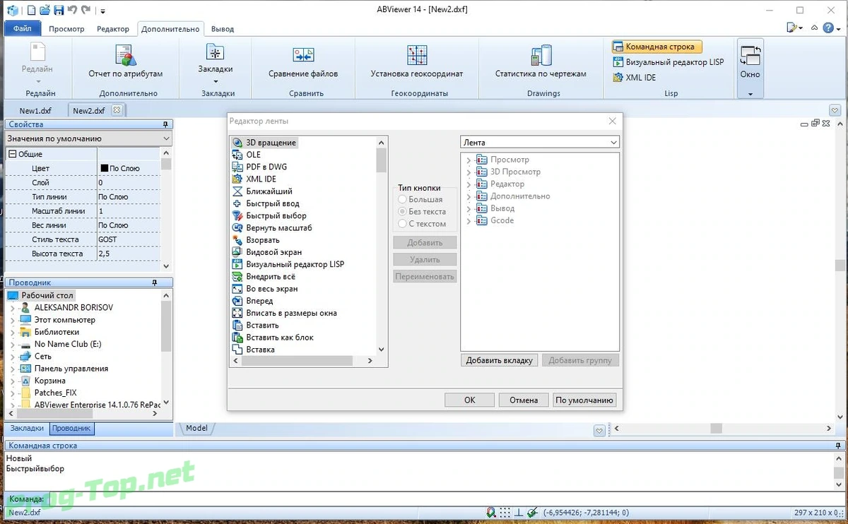848x524 pixels.
Task: Select Взорвать command in the list
Action: (256, 240)
